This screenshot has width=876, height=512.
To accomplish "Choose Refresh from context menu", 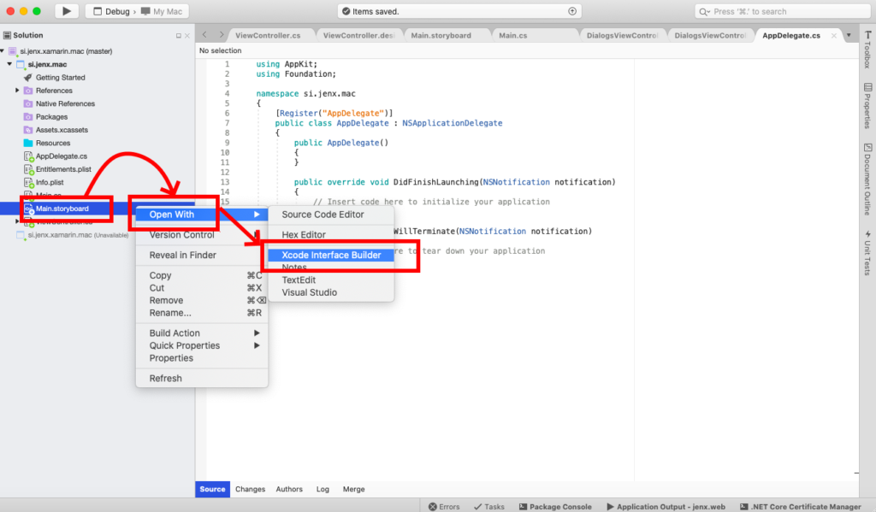I will pyautogui.click(x=202, y=379).
